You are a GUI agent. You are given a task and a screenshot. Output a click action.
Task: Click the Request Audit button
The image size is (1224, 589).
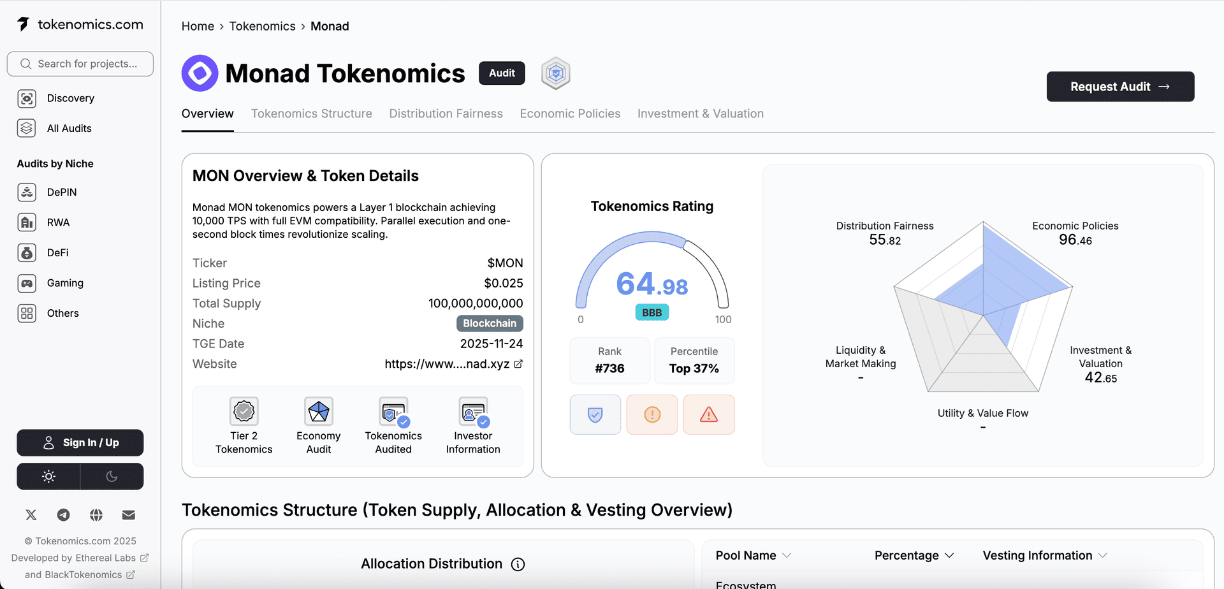1120,87
